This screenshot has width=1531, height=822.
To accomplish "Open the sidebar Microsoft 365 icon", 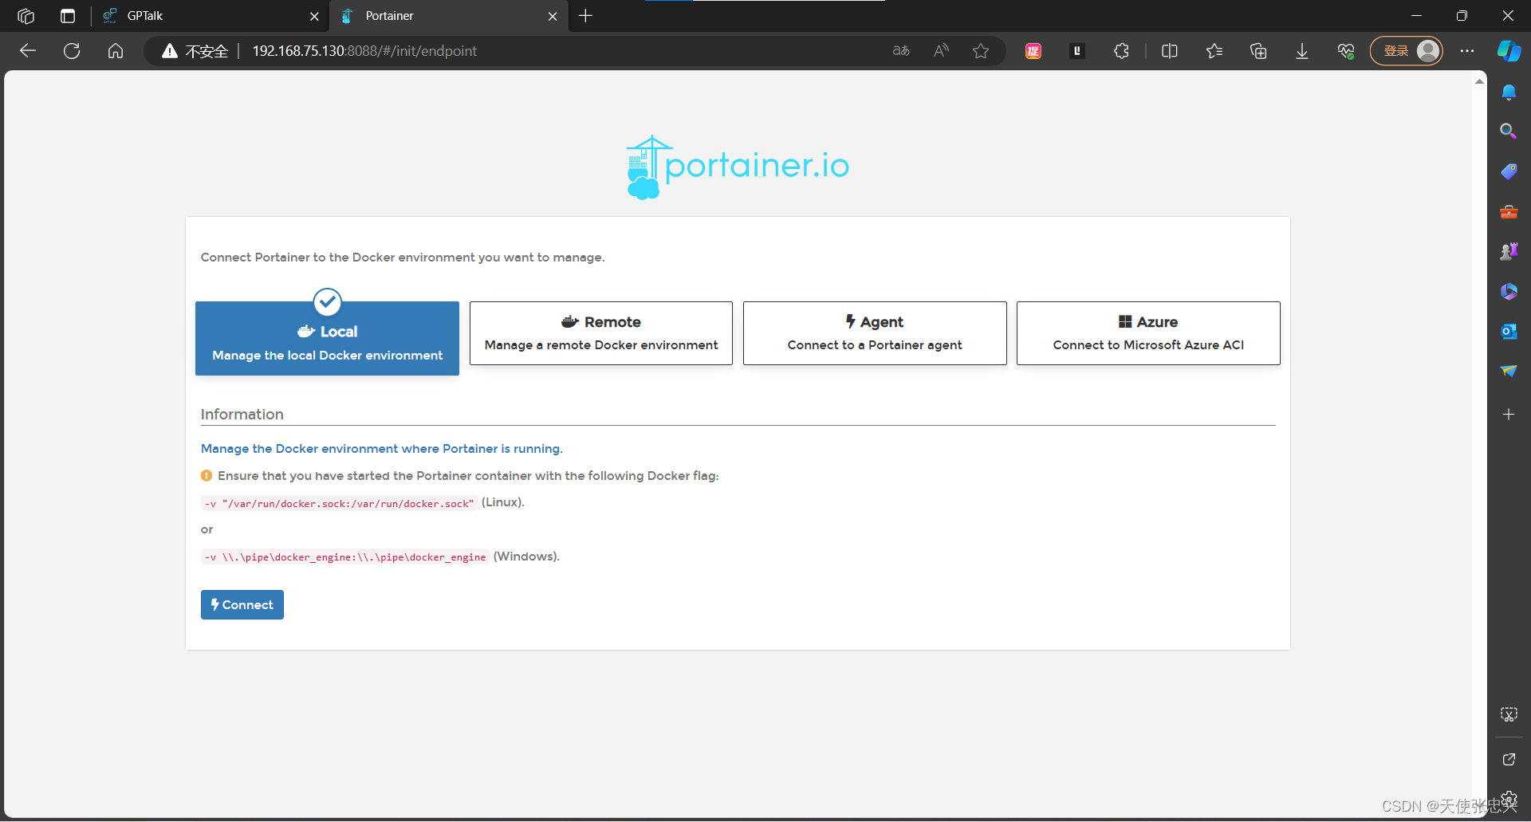I will [1509, 291].
